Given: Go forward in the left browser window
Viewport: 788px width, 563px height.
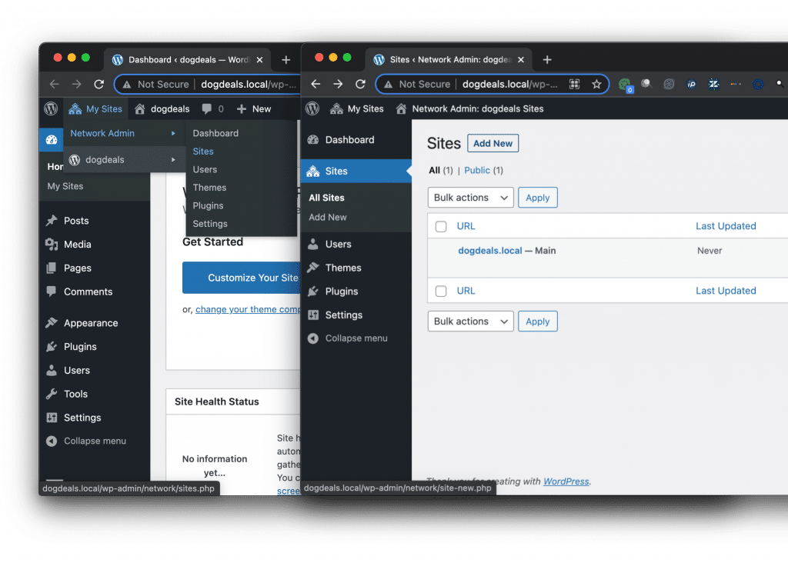Looking at the screenshot, I should (76, 85).
